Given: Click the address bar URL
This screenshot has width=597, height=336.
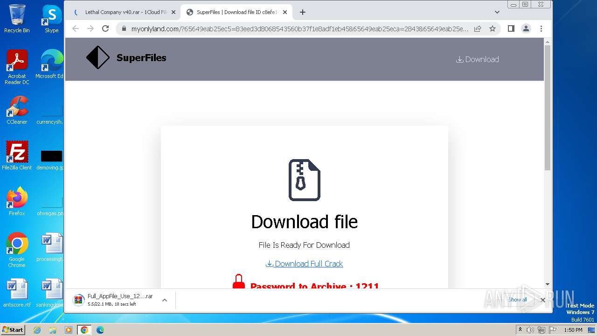Looking at the screenshot, I should 299,29.
